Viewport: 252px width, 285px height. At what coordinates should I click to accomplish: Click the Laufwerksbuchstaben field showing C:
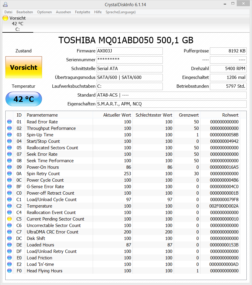tap(130, 86)
